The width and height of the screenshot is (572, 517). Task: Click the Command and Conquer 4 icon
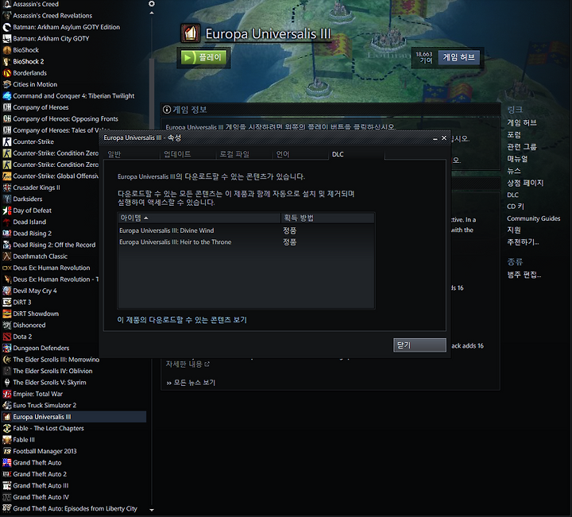[x=6, y=96]
